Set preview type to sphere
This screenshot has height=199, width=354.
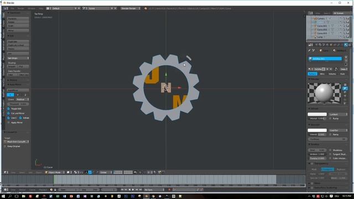(345, 88)
